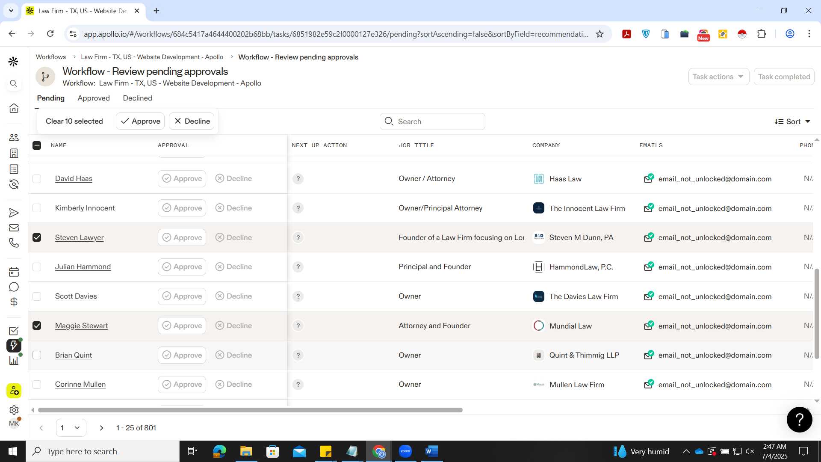Open the Sequences paper-plane icon in sidebar
This screenshot has height=462, width=821.
[14, 213]
